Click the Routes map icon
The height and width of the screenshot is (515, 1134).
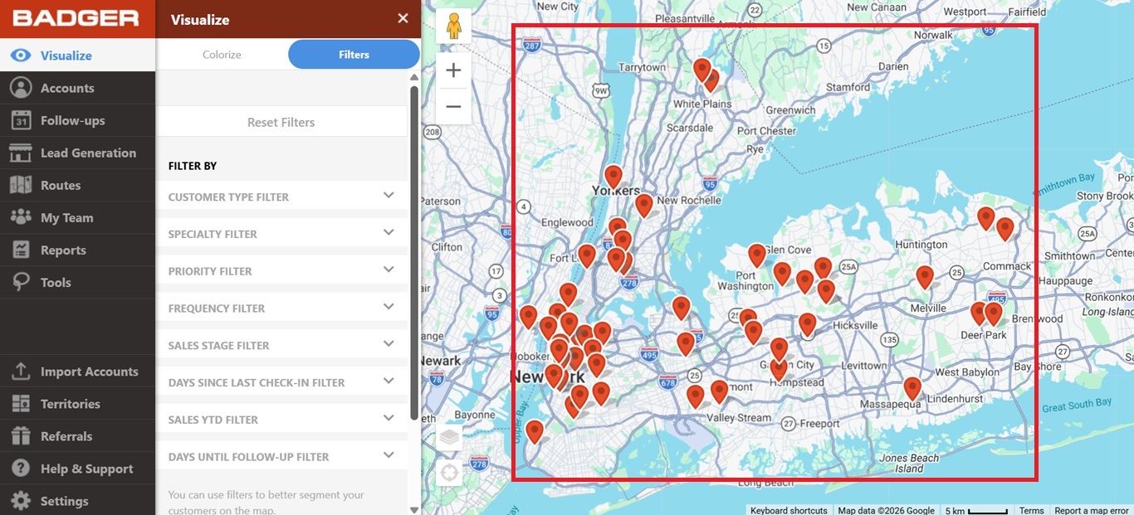(x=21, y=185)
